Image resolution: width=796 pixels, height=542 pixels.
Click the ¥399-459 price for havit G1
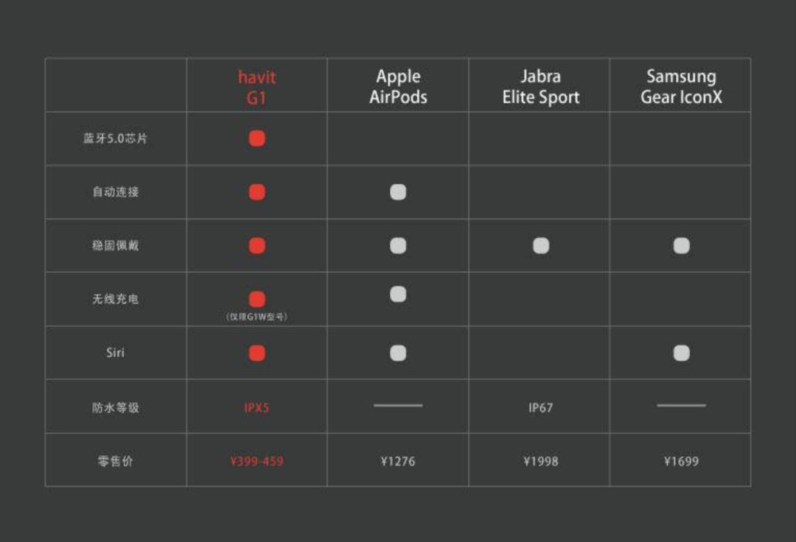[257, 462]
